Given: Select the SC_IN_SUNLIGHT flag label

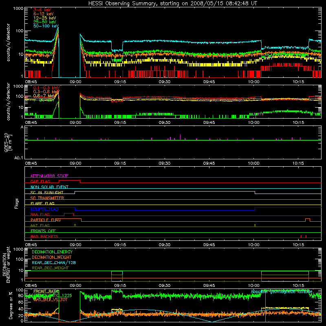Looking at the screenshot, I should pos(47,192).
